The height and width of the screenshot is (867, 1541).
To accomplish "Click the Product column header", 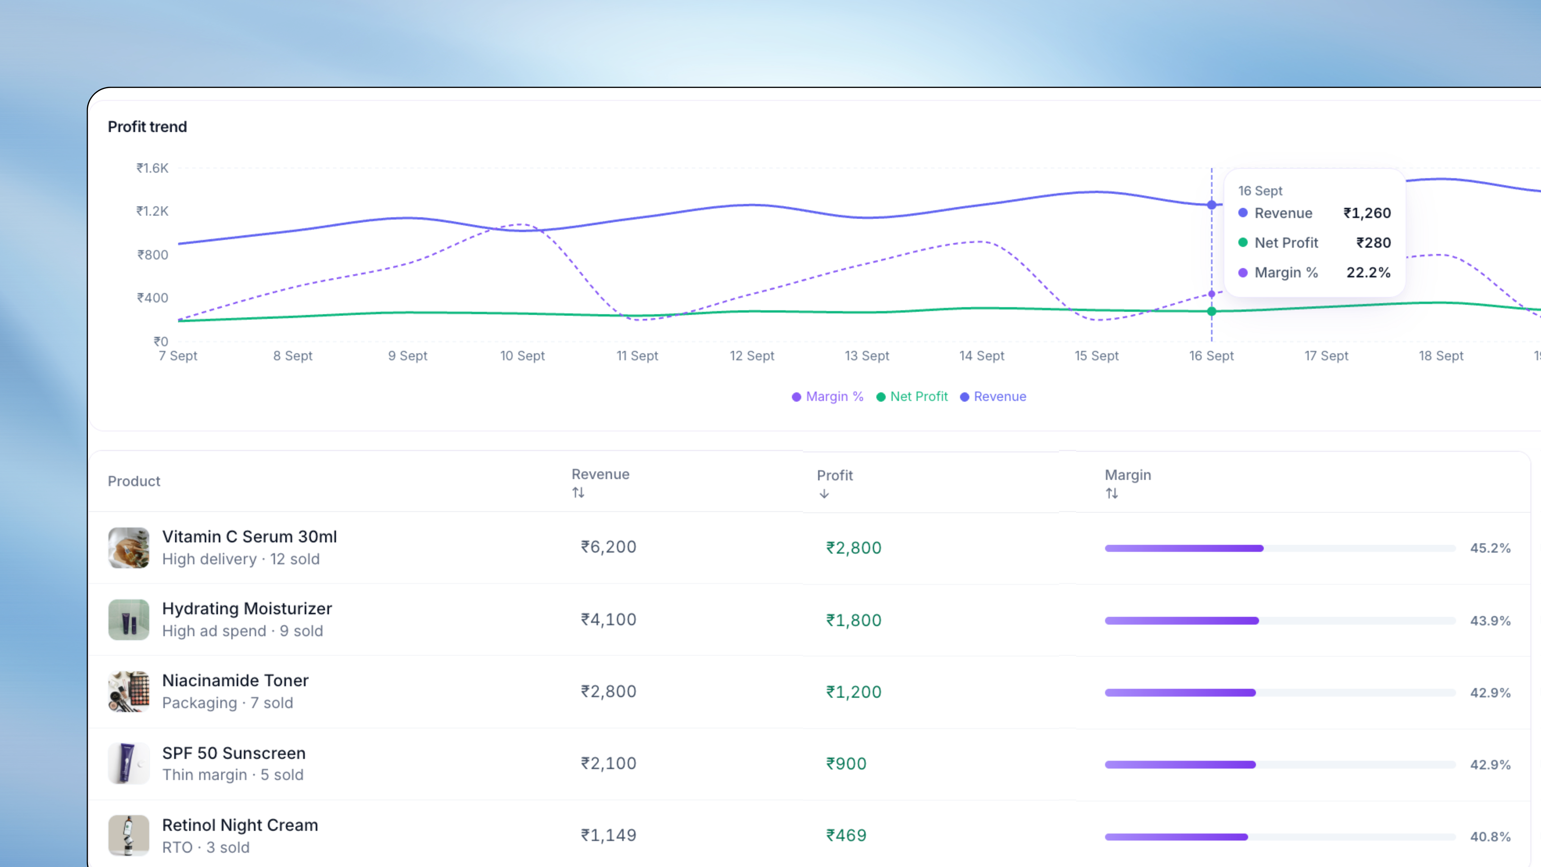I will [134, 481].
